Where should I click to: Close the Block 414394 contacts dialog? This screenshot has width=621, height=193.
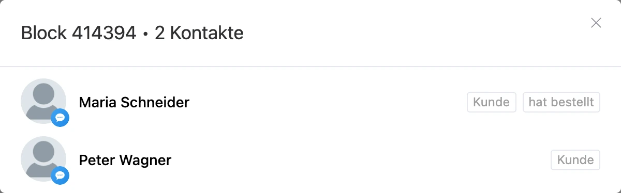pyautogui.click(x=596, y=23)
